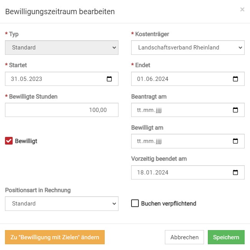Click the Startet date text 31.05.2023
250x250 pixels.
27,79
